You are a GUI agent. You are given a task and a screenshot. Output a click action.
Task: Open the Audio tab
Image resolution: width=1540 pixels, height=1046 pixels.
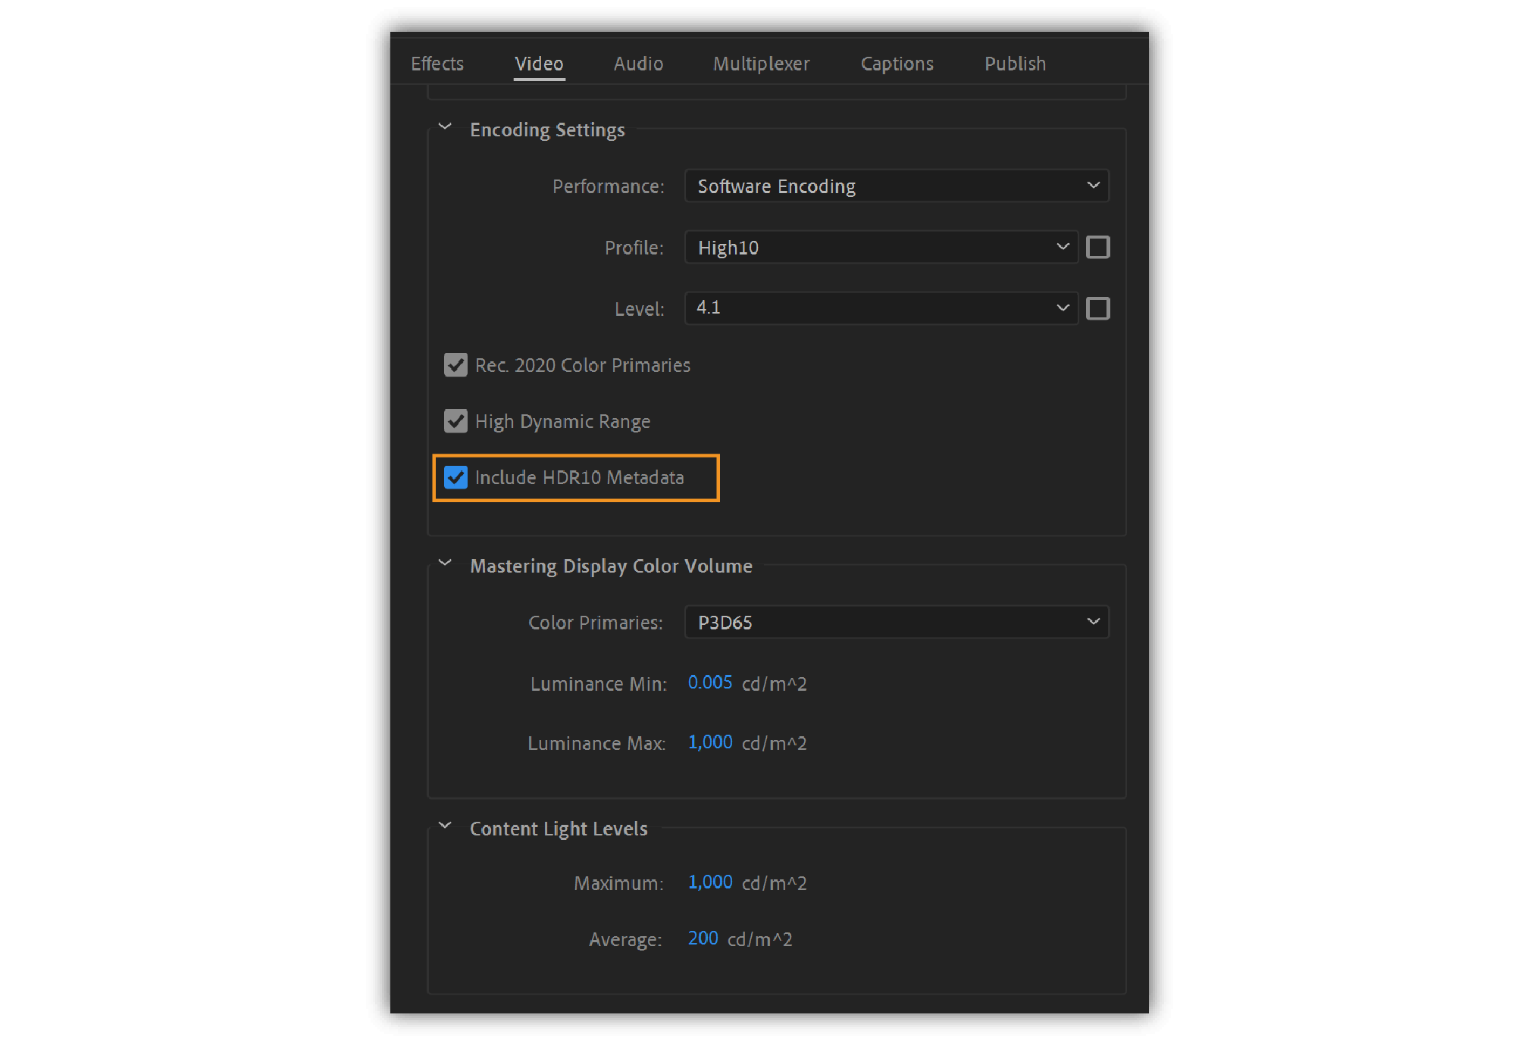(x=638, y=64)
